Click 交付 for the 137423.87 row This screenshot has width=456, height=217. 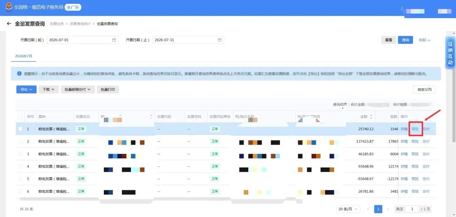point(426,142)
